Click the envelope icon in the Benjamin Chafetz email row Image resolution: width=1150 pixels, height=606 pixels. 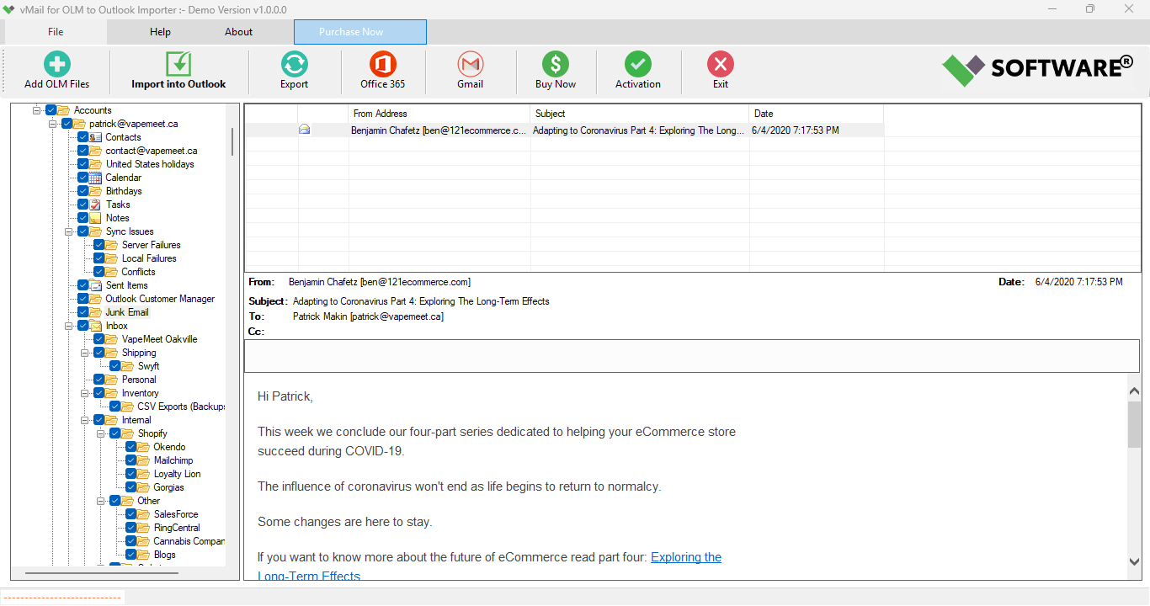(x=305, y=130)
